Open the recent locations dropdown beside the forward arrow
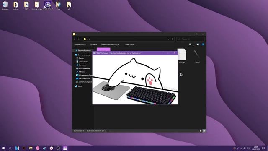Screen dimensions: 268x151 click(x=82, y=39)
